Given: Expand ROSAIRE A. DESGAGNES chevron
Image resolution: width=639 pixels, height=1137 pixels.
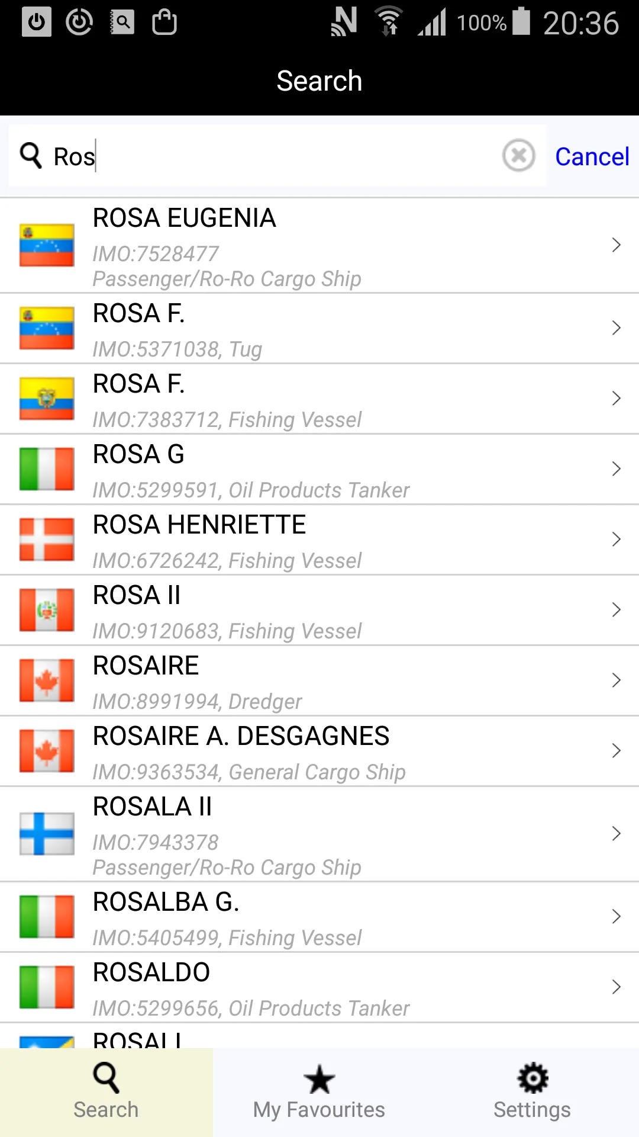Looking at the screenshot, I should tap(616, 751).
